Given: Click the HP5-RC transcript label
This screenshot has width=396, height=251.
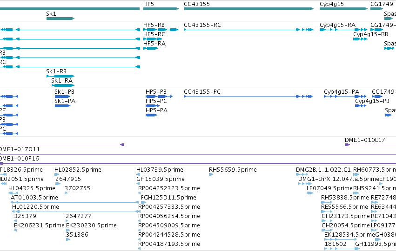Looking at the screenshot, I should 154,34.
